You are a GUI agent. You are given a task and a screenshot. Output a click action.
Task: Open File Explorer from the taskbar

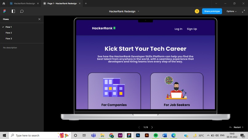tap(102, 135)
